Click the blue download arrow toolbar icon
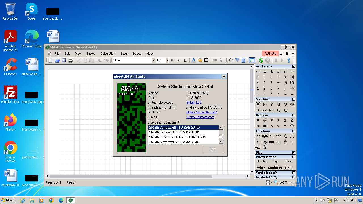Screen dimensions: 363x204 point(289,60)
